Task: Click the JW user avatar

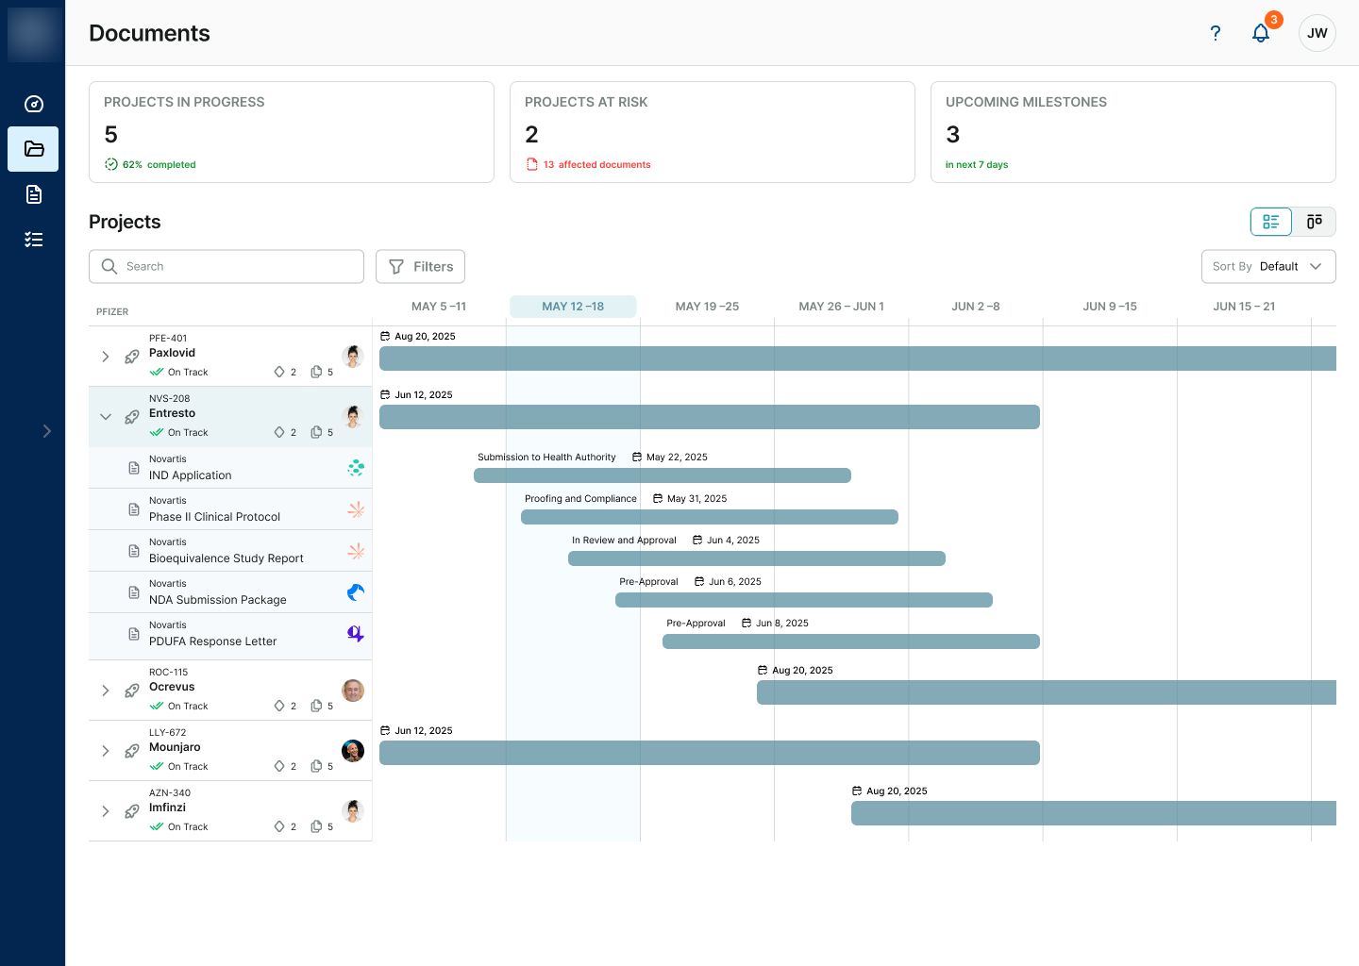Action: 1317,33
